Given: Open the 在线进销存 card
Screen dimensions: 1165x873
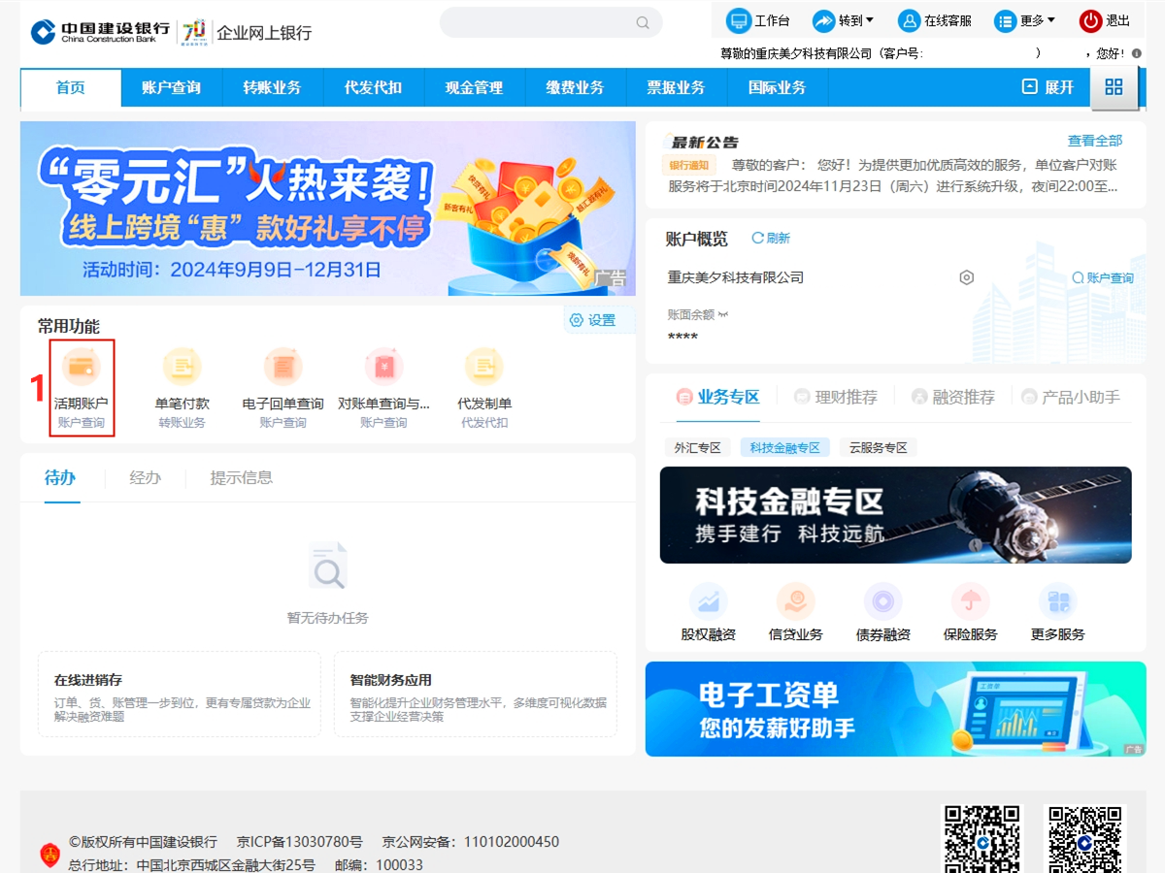Looking at the screenshot, I should tap(180, 694).
